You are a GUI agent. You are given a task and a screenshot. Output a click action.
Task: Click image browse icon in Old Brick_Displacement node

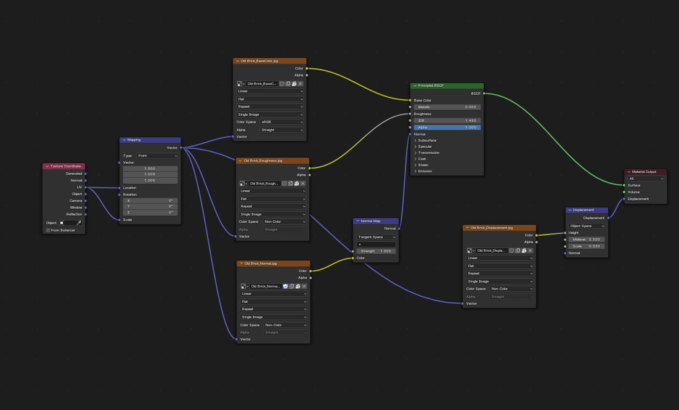[x=471, y=251]
